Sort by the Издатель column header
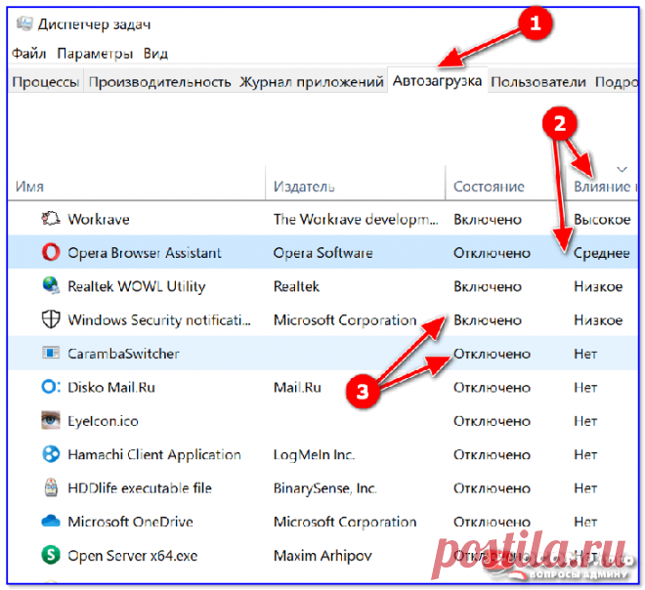645x590 pixels. click(304, 187)
